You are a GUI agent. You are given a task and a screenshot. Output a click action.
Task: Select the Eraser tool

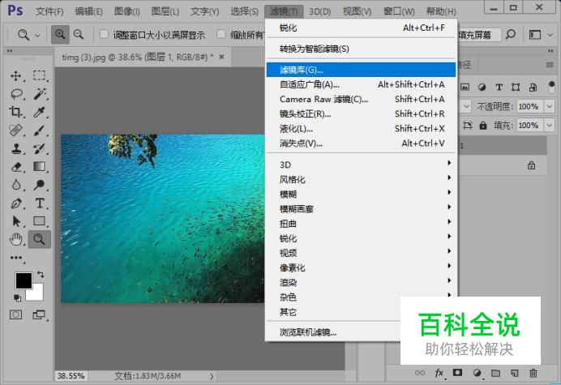(16, 167)
